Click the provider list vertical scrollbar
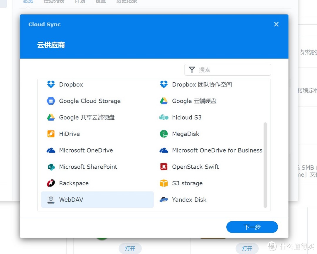 click(265, 165)
